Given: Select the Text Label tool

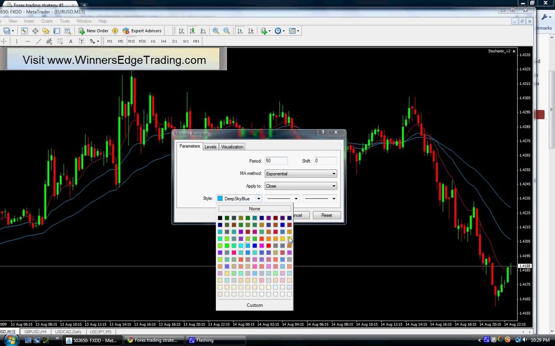Looking at the screenshot, I should 81,41.
